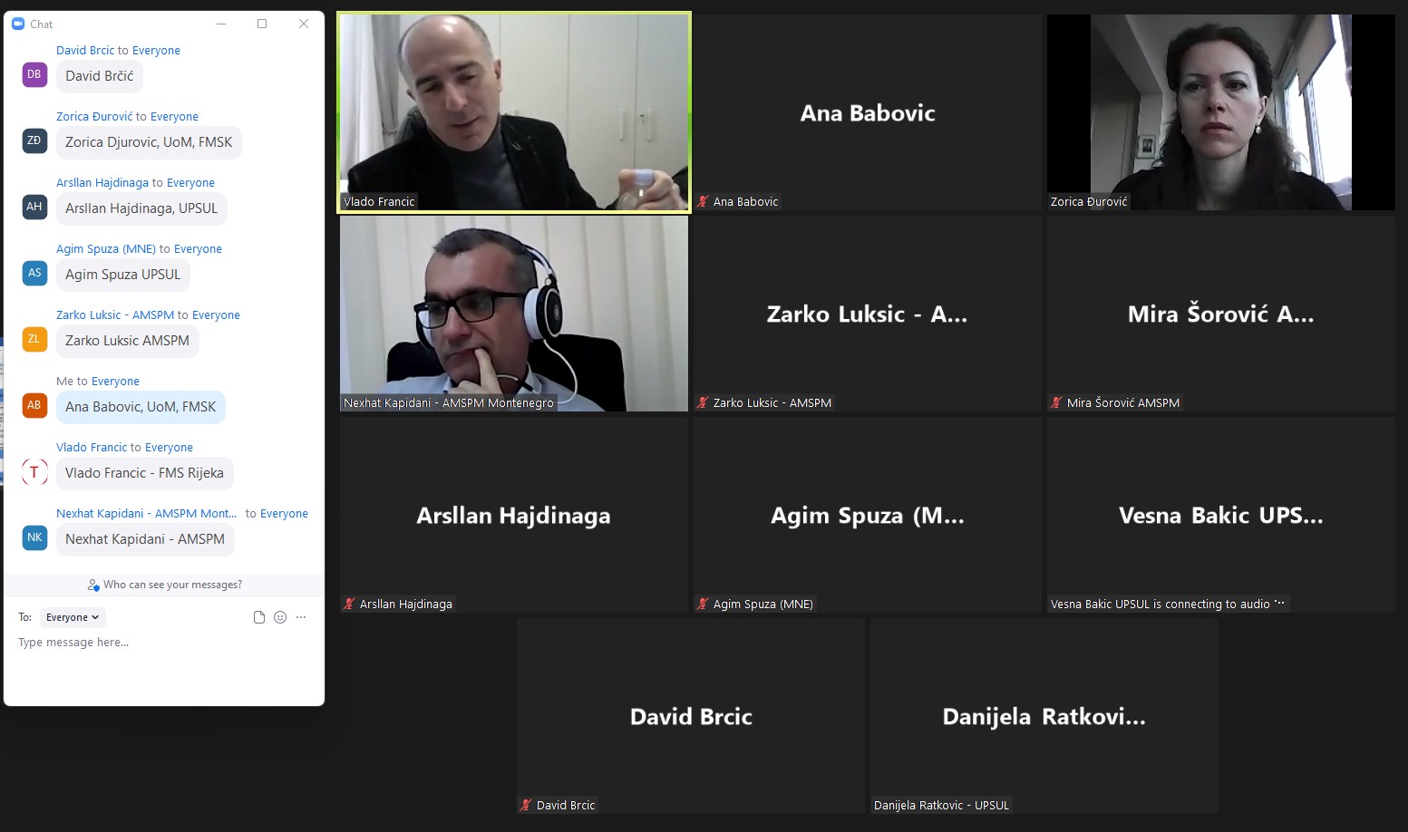Click the David Brcic sender name link
This screenshot has width=1408, height=832.
85,50
